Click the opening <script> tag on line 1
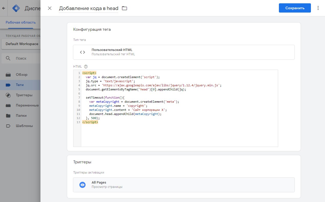The width and height of the screenshot is (325, 202). [x=89, y=73]
